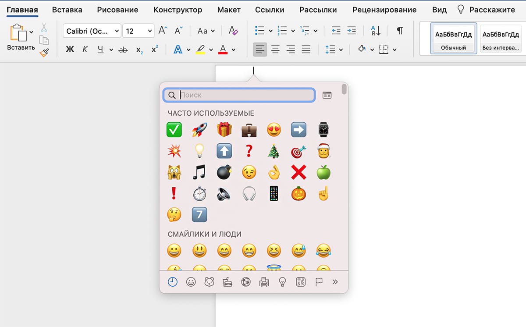Toggle bold formatting Ж
The height and width of the screenshot is (327, 526).
click(x=70, y=50)
